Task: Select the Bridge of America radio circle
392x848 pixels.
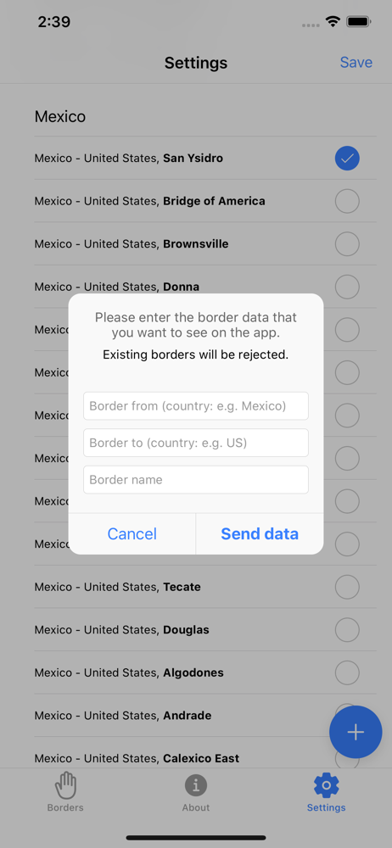Action: click(x=347, y=201)
